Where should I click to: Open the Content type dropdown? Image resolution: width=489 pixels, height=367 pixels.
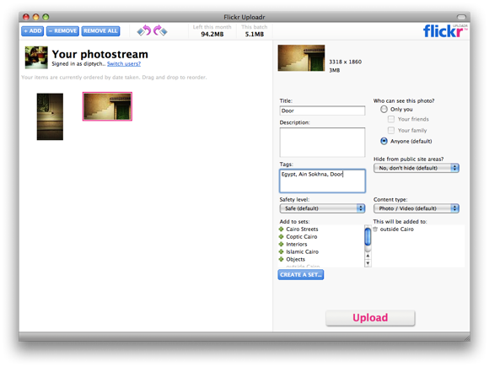click(x=416, y=208)
